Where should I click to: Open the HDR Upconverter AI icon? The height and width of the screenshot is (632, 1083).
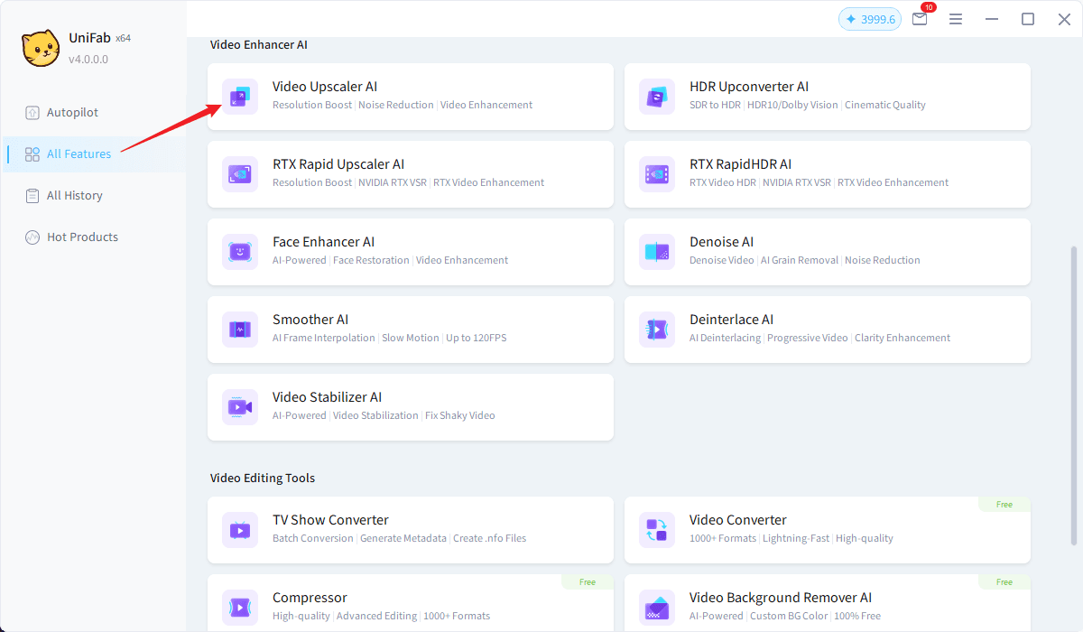[657, 97]
